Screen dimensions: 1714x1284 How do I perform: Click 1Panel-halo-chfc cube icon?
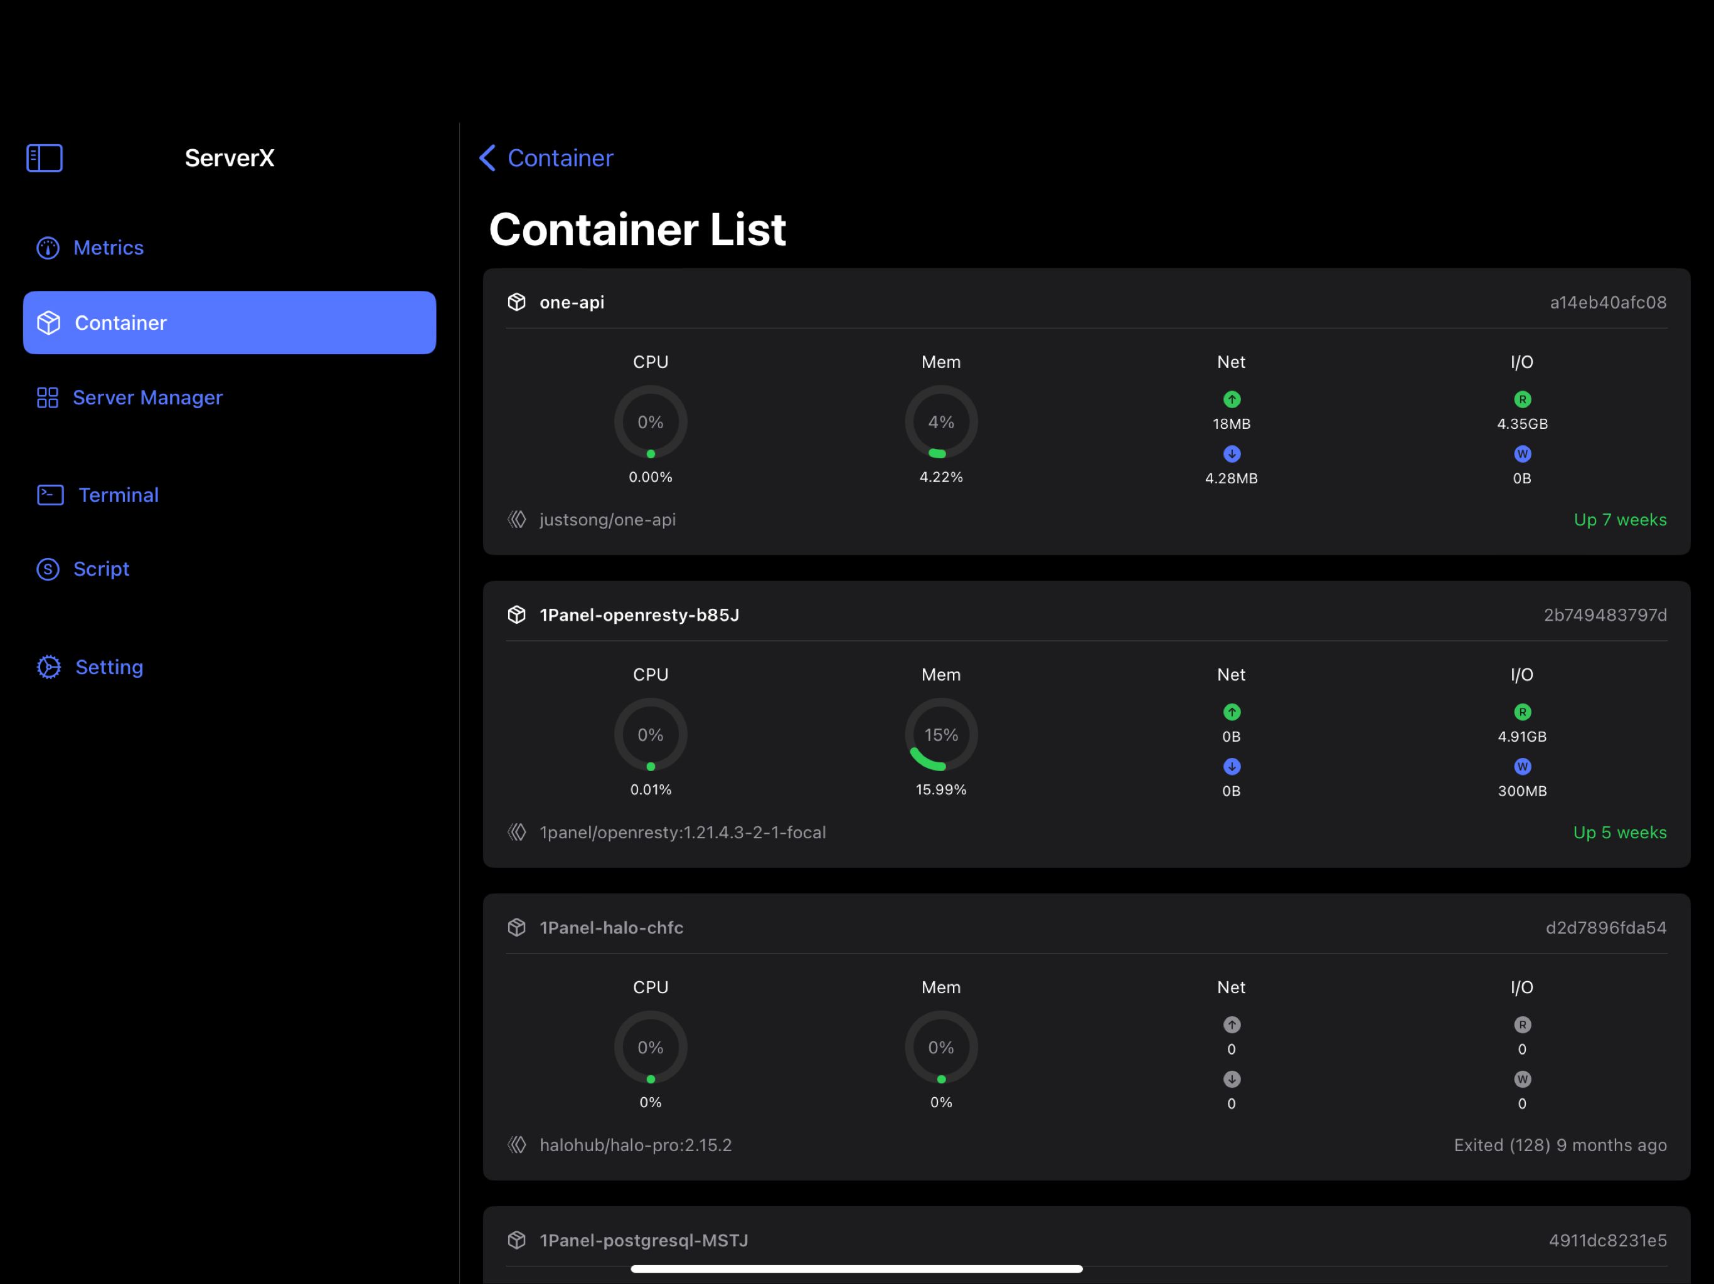(x=517, y=928)
